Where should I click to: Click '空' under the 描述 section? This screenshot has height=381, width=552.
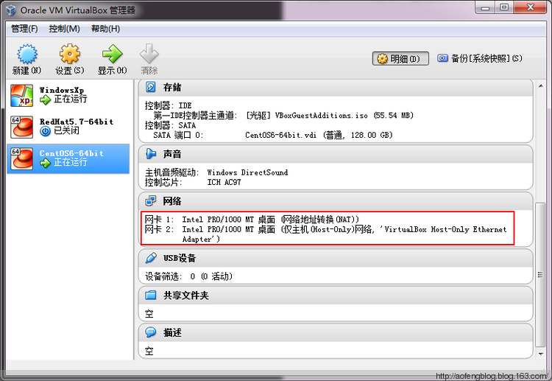click(149, 351)
